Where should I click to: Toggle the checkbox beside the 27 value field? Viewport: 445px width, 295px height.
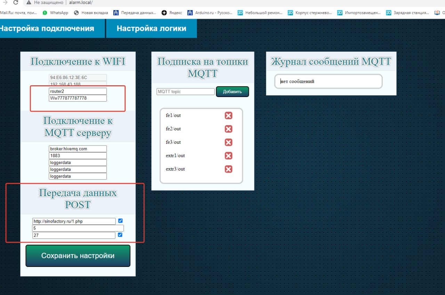click(x=120, y=235)
